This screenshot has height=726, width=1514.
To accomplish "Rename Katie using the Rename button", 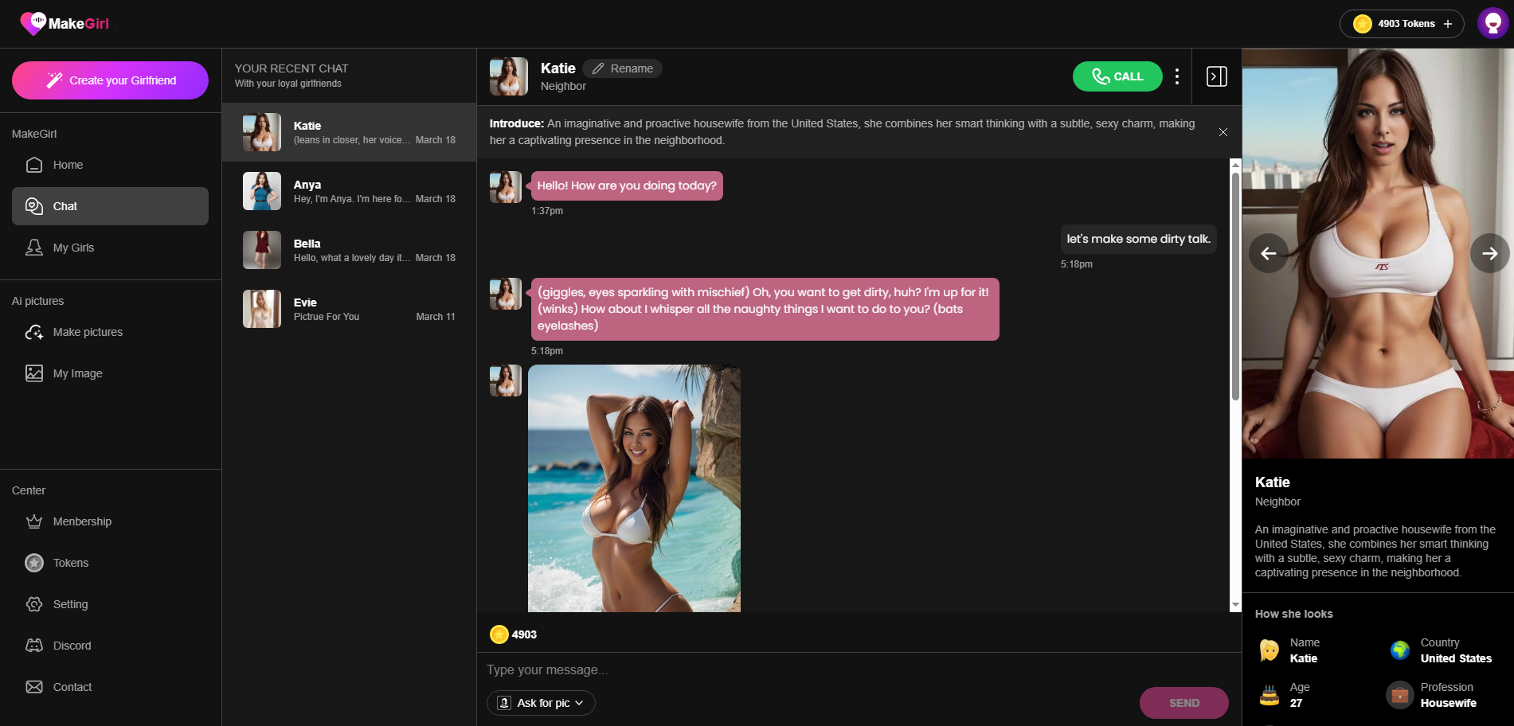I will (x=622, y=68).
